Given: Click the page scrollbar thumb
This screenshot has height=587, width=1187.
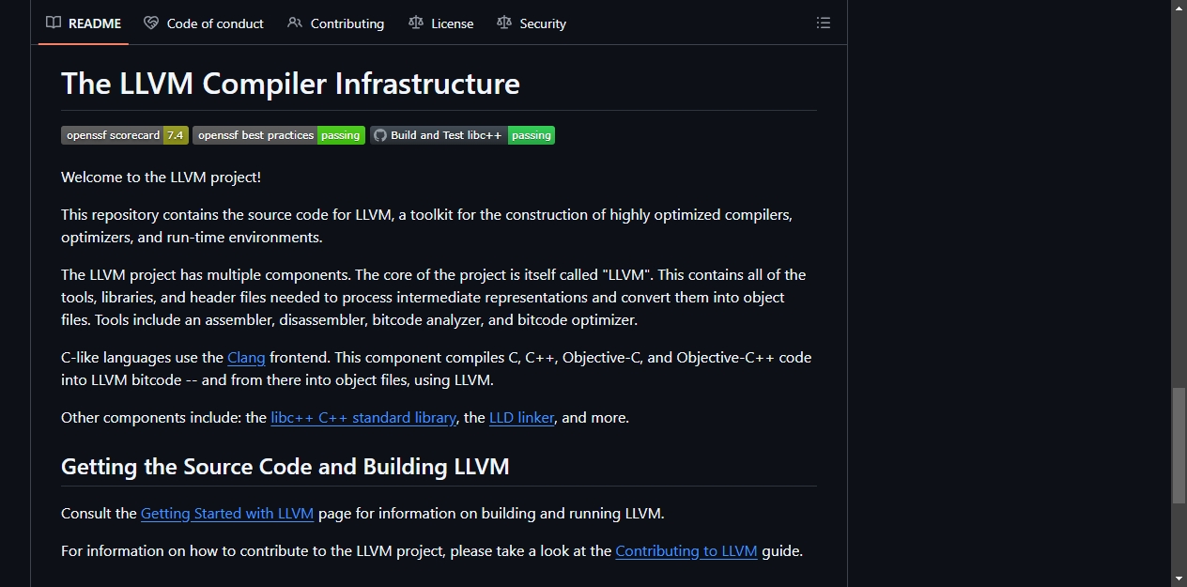Looking at the screenshot, I should pos(1179,446).
